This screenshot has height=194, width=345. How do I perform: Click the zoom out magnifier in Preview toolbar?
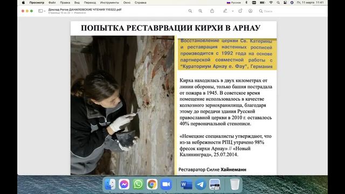tap(190, 11)
